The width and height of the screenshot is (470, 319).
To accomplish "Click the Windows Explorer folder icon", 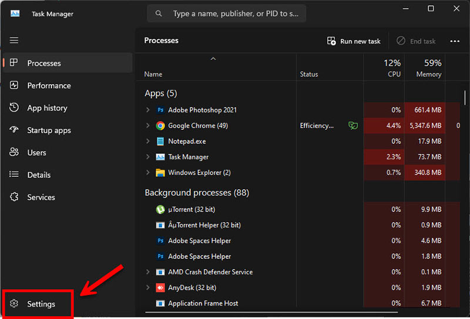I will click(160, 173).
